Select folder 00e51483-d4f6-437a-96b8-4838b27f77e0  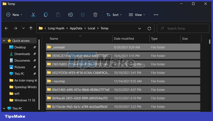click(123, 90)
